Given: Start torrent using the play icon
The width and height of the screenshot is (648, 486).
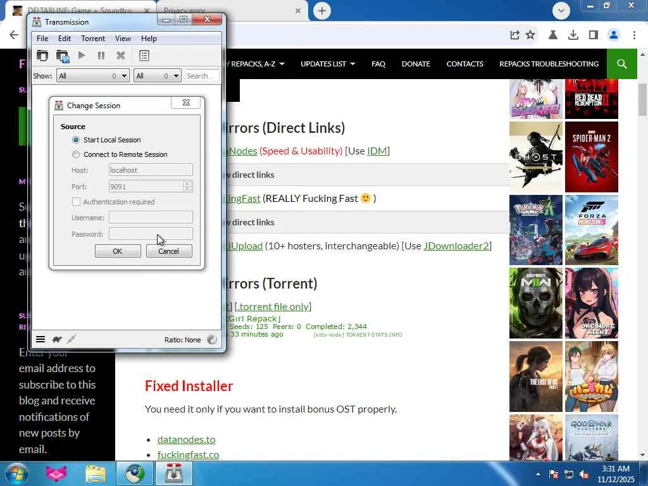Looking at the screenshot, I should [82, 55].
